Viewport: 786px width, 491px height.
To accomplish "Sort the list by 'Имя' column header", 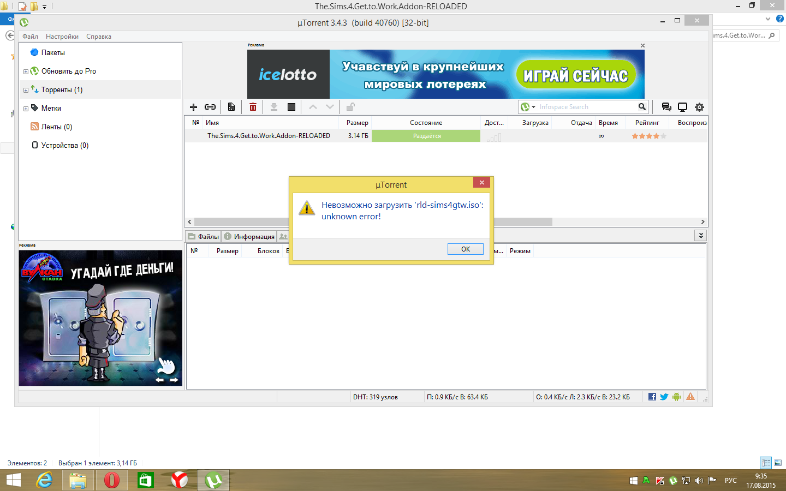I will click(212, 123).
